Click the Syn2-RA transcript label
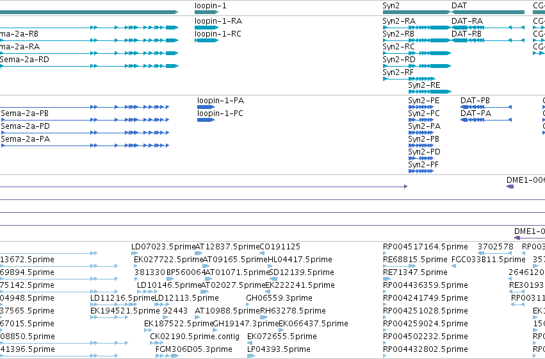The width and height of the screenshot is (545, 359). point(399,21)
